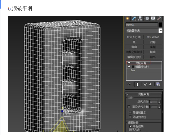Click the 5.涡轮平滑 heading text
This screenshot has width=173, height=135.
tap(20, 9)
